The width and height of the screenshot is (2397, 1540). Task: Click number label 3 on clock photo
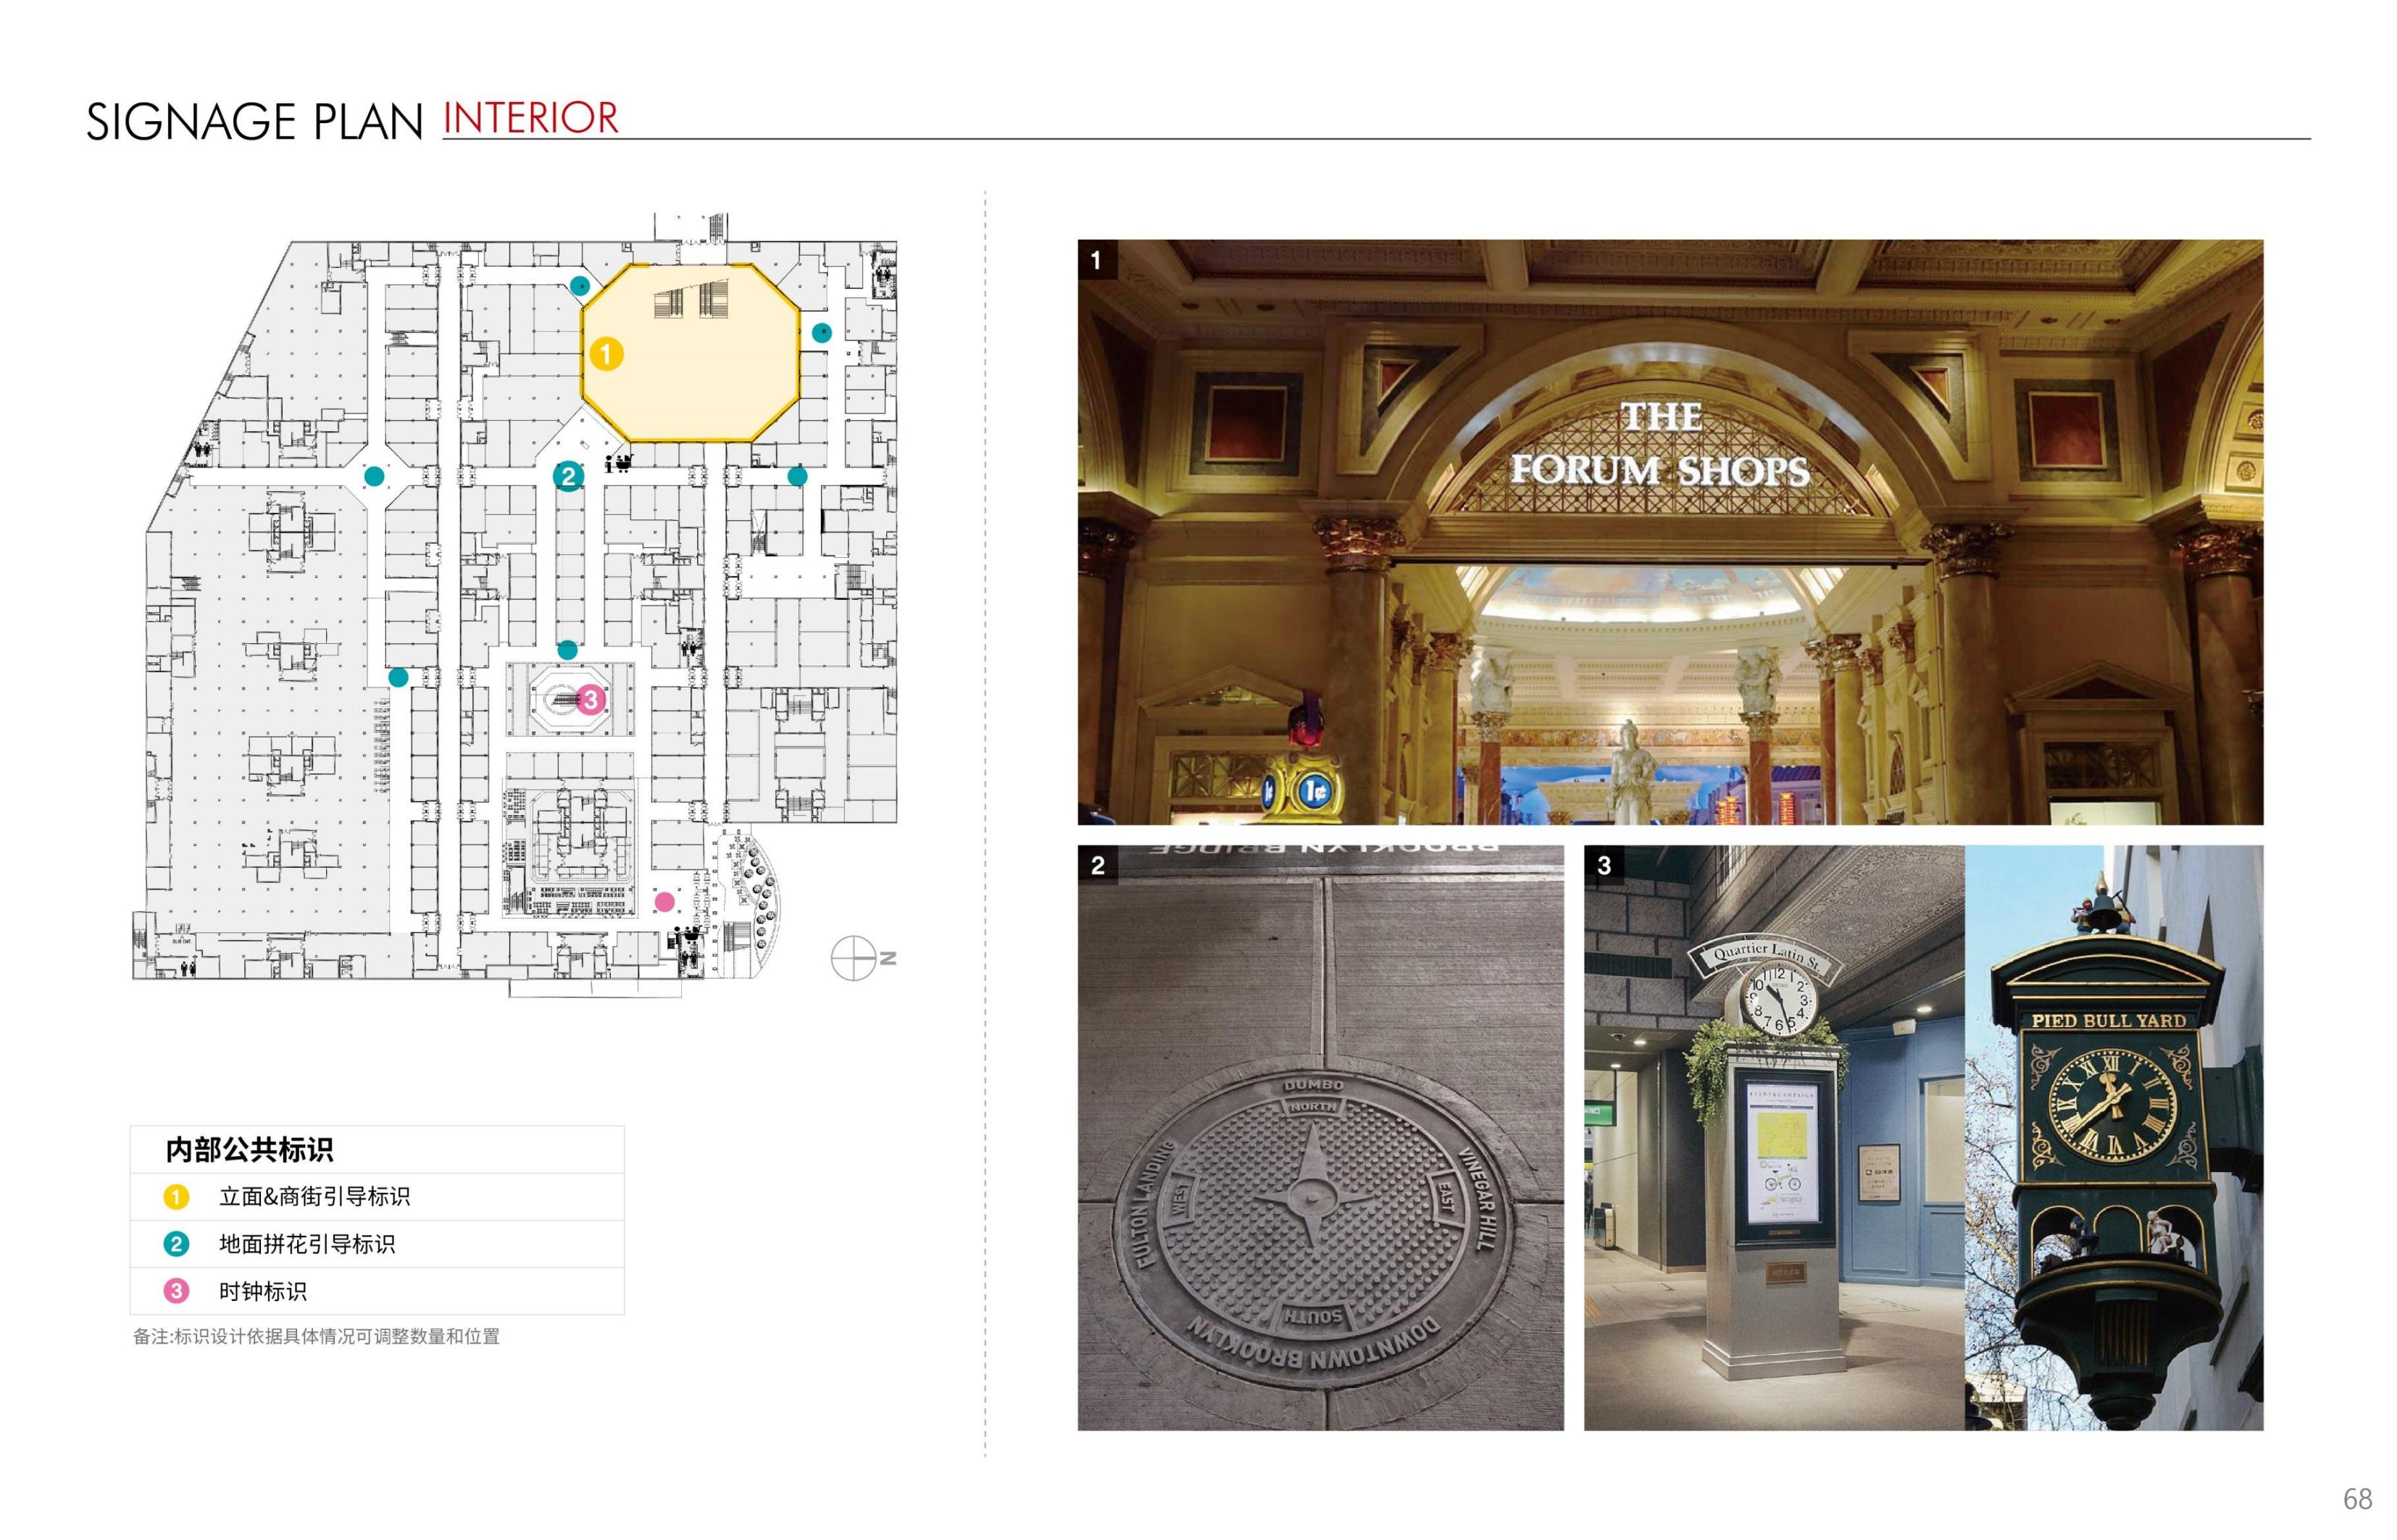pos(1604,865)
